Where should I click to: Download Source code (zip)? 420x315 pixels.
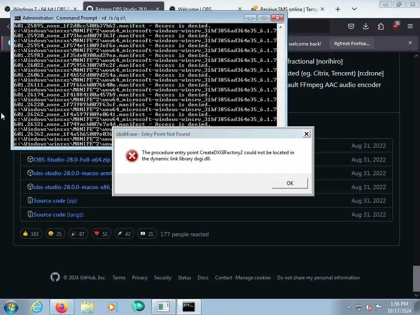(x=55, y=201)
